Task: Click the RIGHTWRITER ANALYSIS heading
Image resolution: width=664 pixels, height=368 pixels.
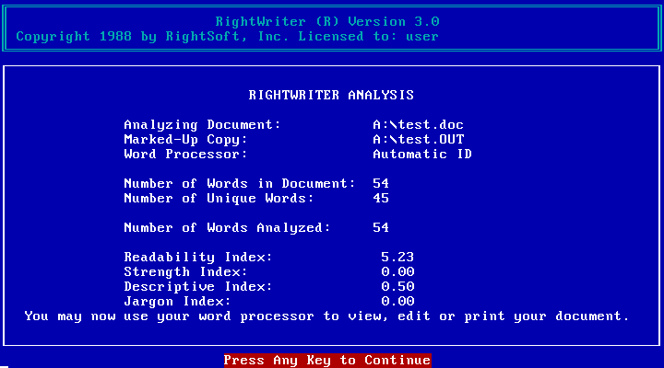Action: (331, 95)
